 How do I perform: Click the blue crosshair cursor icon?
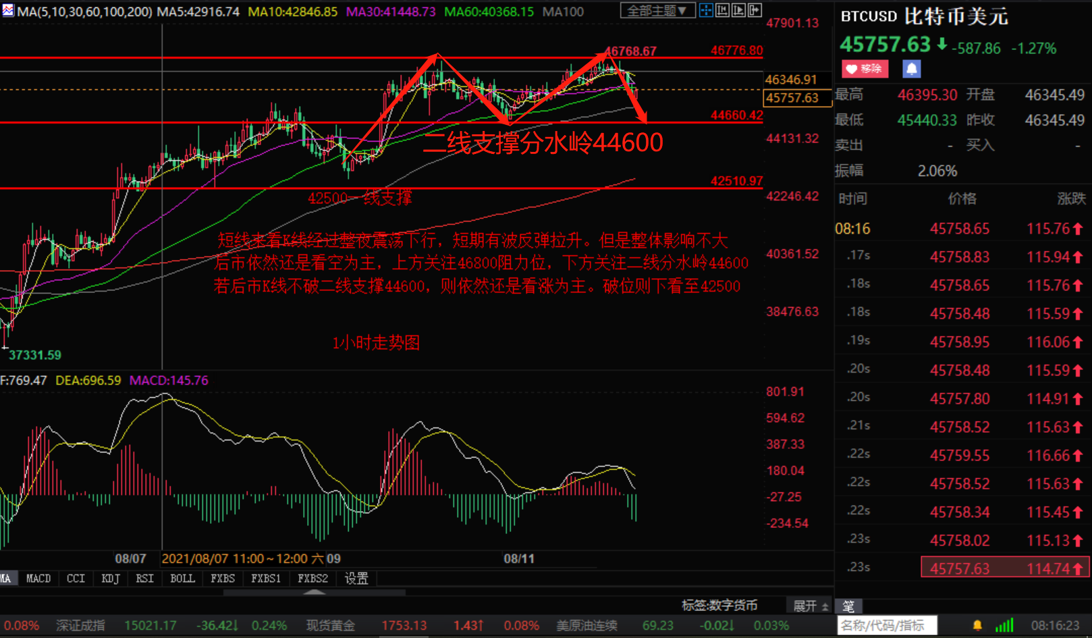[x=706, y=10]
